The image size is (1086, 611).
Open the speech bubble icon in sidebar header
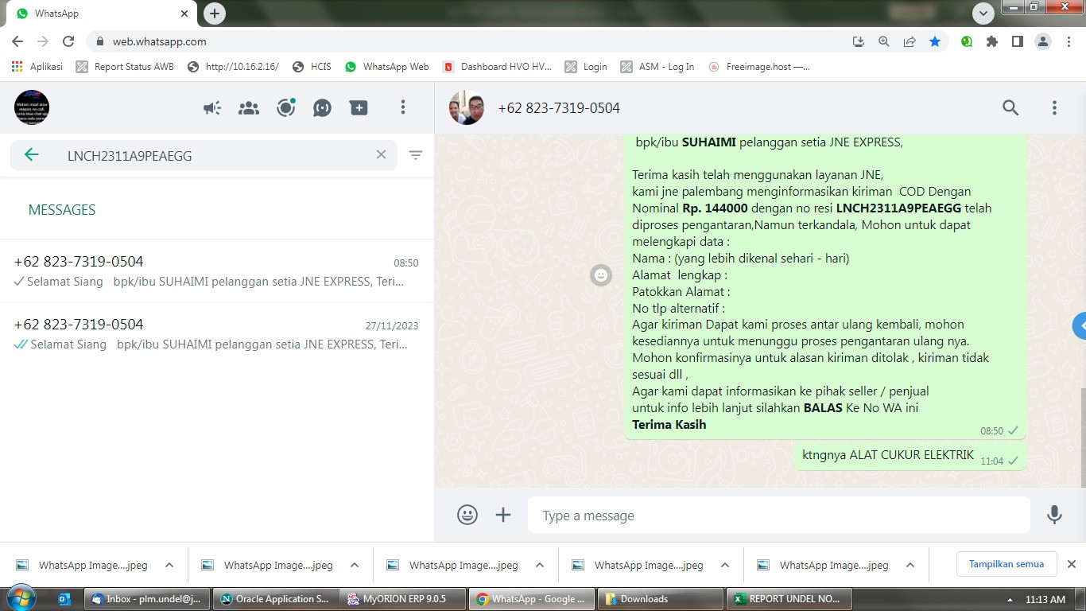click(322, 107)
